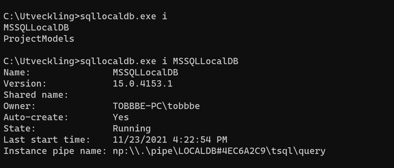Click the timestamp 11/23/2021 4:22:54 PM

(x=170, y=140)
